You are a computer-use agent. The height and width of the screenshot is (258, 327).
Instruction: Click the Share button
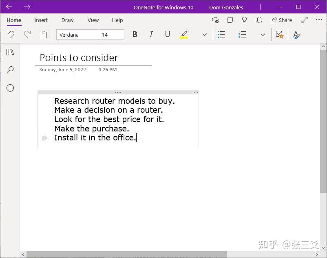pyautogui.click(x=281, y=20)
